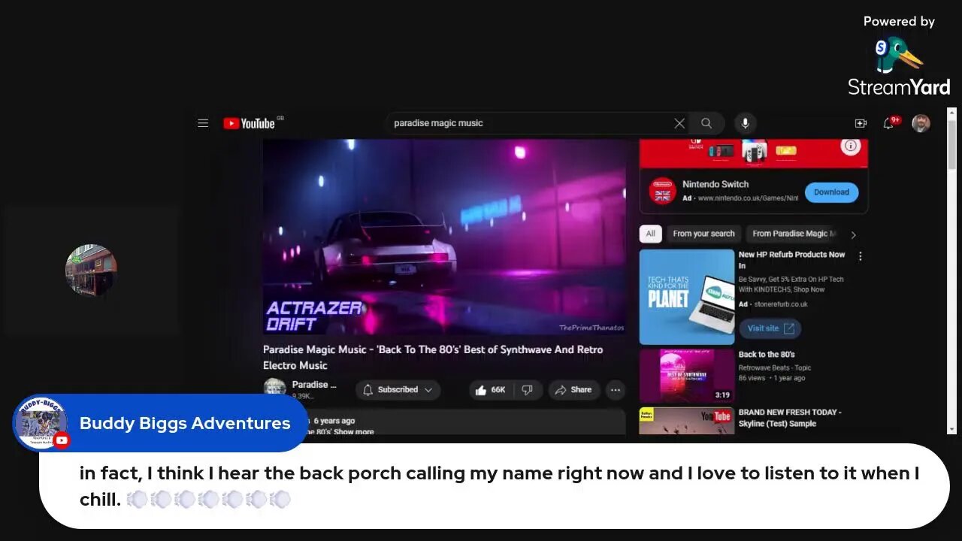Share the video with Share button

573,390
